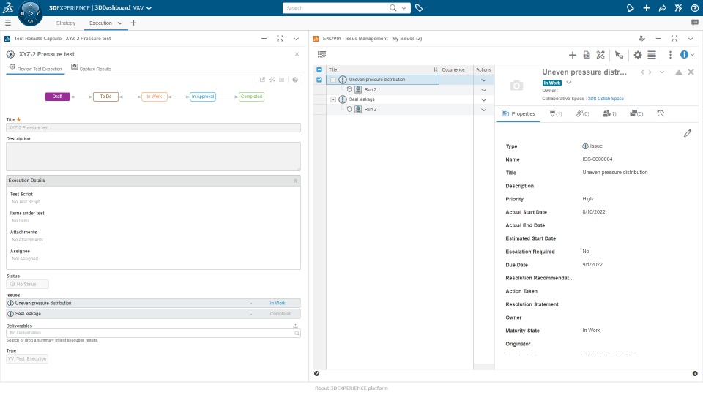Screen dimensions: 703x395
Task: Open the gear settings icon in the Issue toolbar
Action: click(638, 55)
